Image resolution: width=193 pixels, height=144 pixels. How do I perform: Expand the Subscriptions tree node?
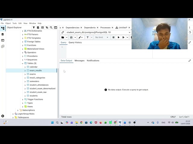[18, 110]
